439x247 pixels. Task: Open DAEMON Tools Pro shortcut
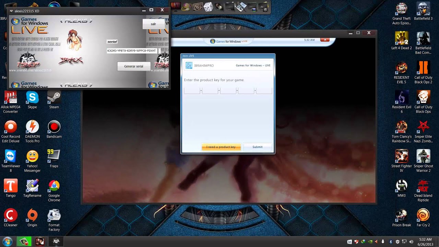pos(32,127)
